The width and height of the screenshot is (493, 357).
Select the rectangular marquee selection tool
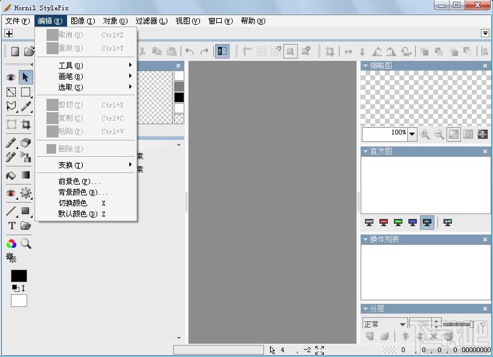point(25,92)
